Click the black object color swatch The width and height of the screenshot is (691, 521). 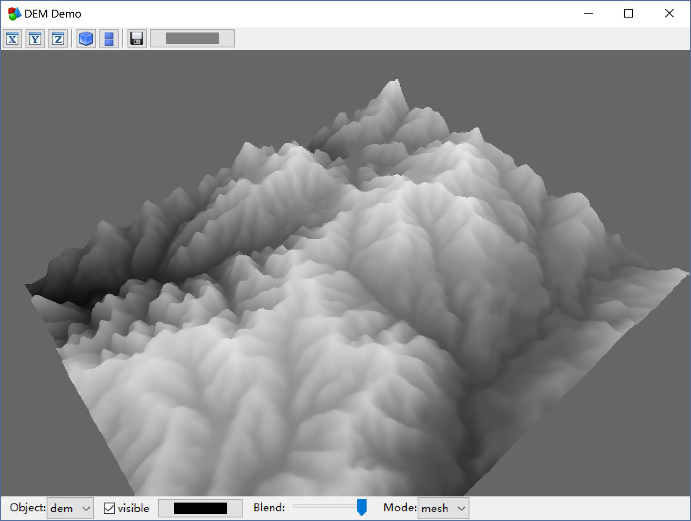200,508
